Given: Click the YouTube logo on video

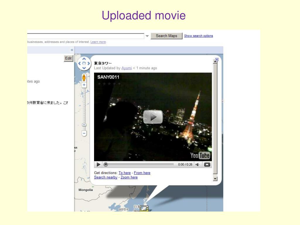Looking at the screenshot, I should click(200, 156).
